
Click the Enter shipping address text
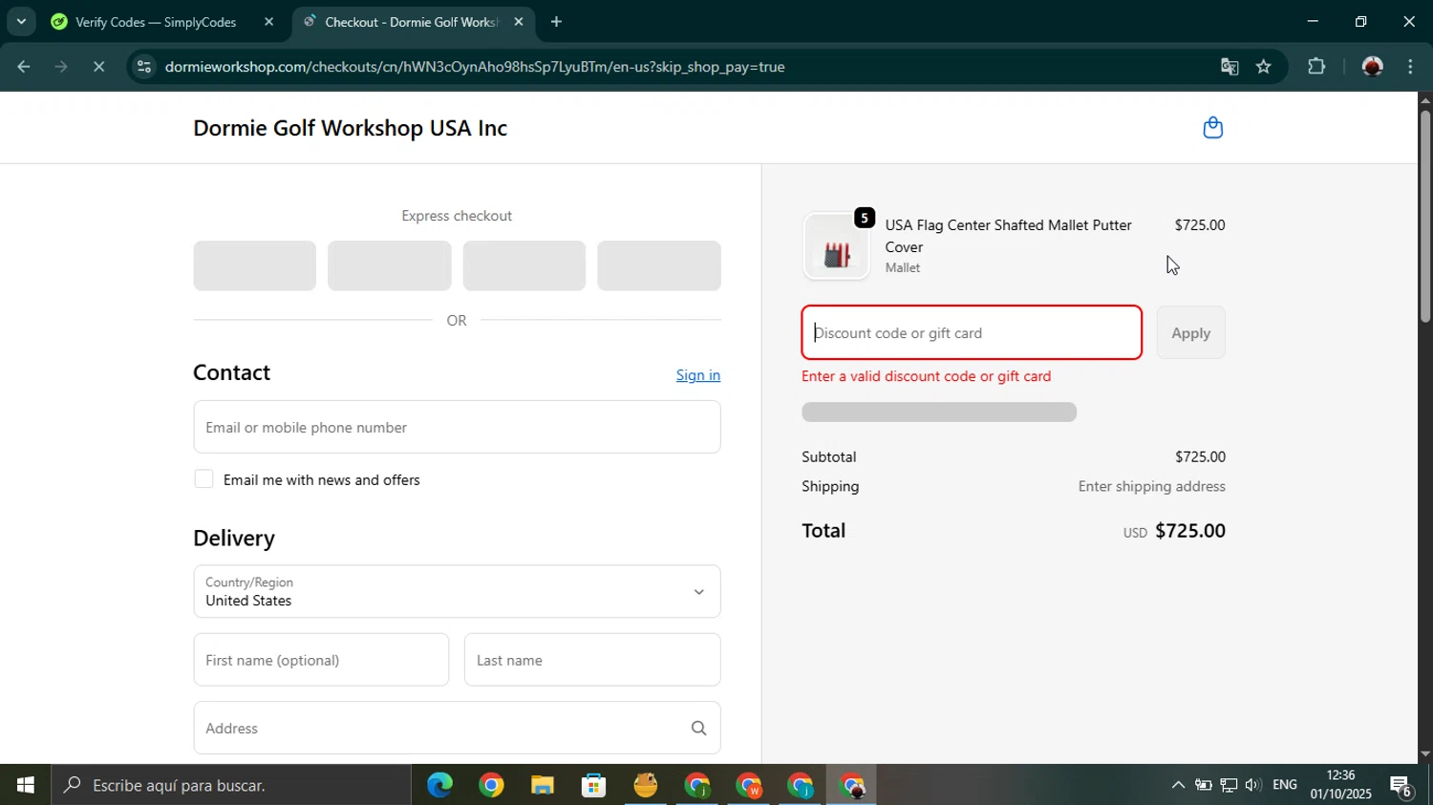(1151, 486)
